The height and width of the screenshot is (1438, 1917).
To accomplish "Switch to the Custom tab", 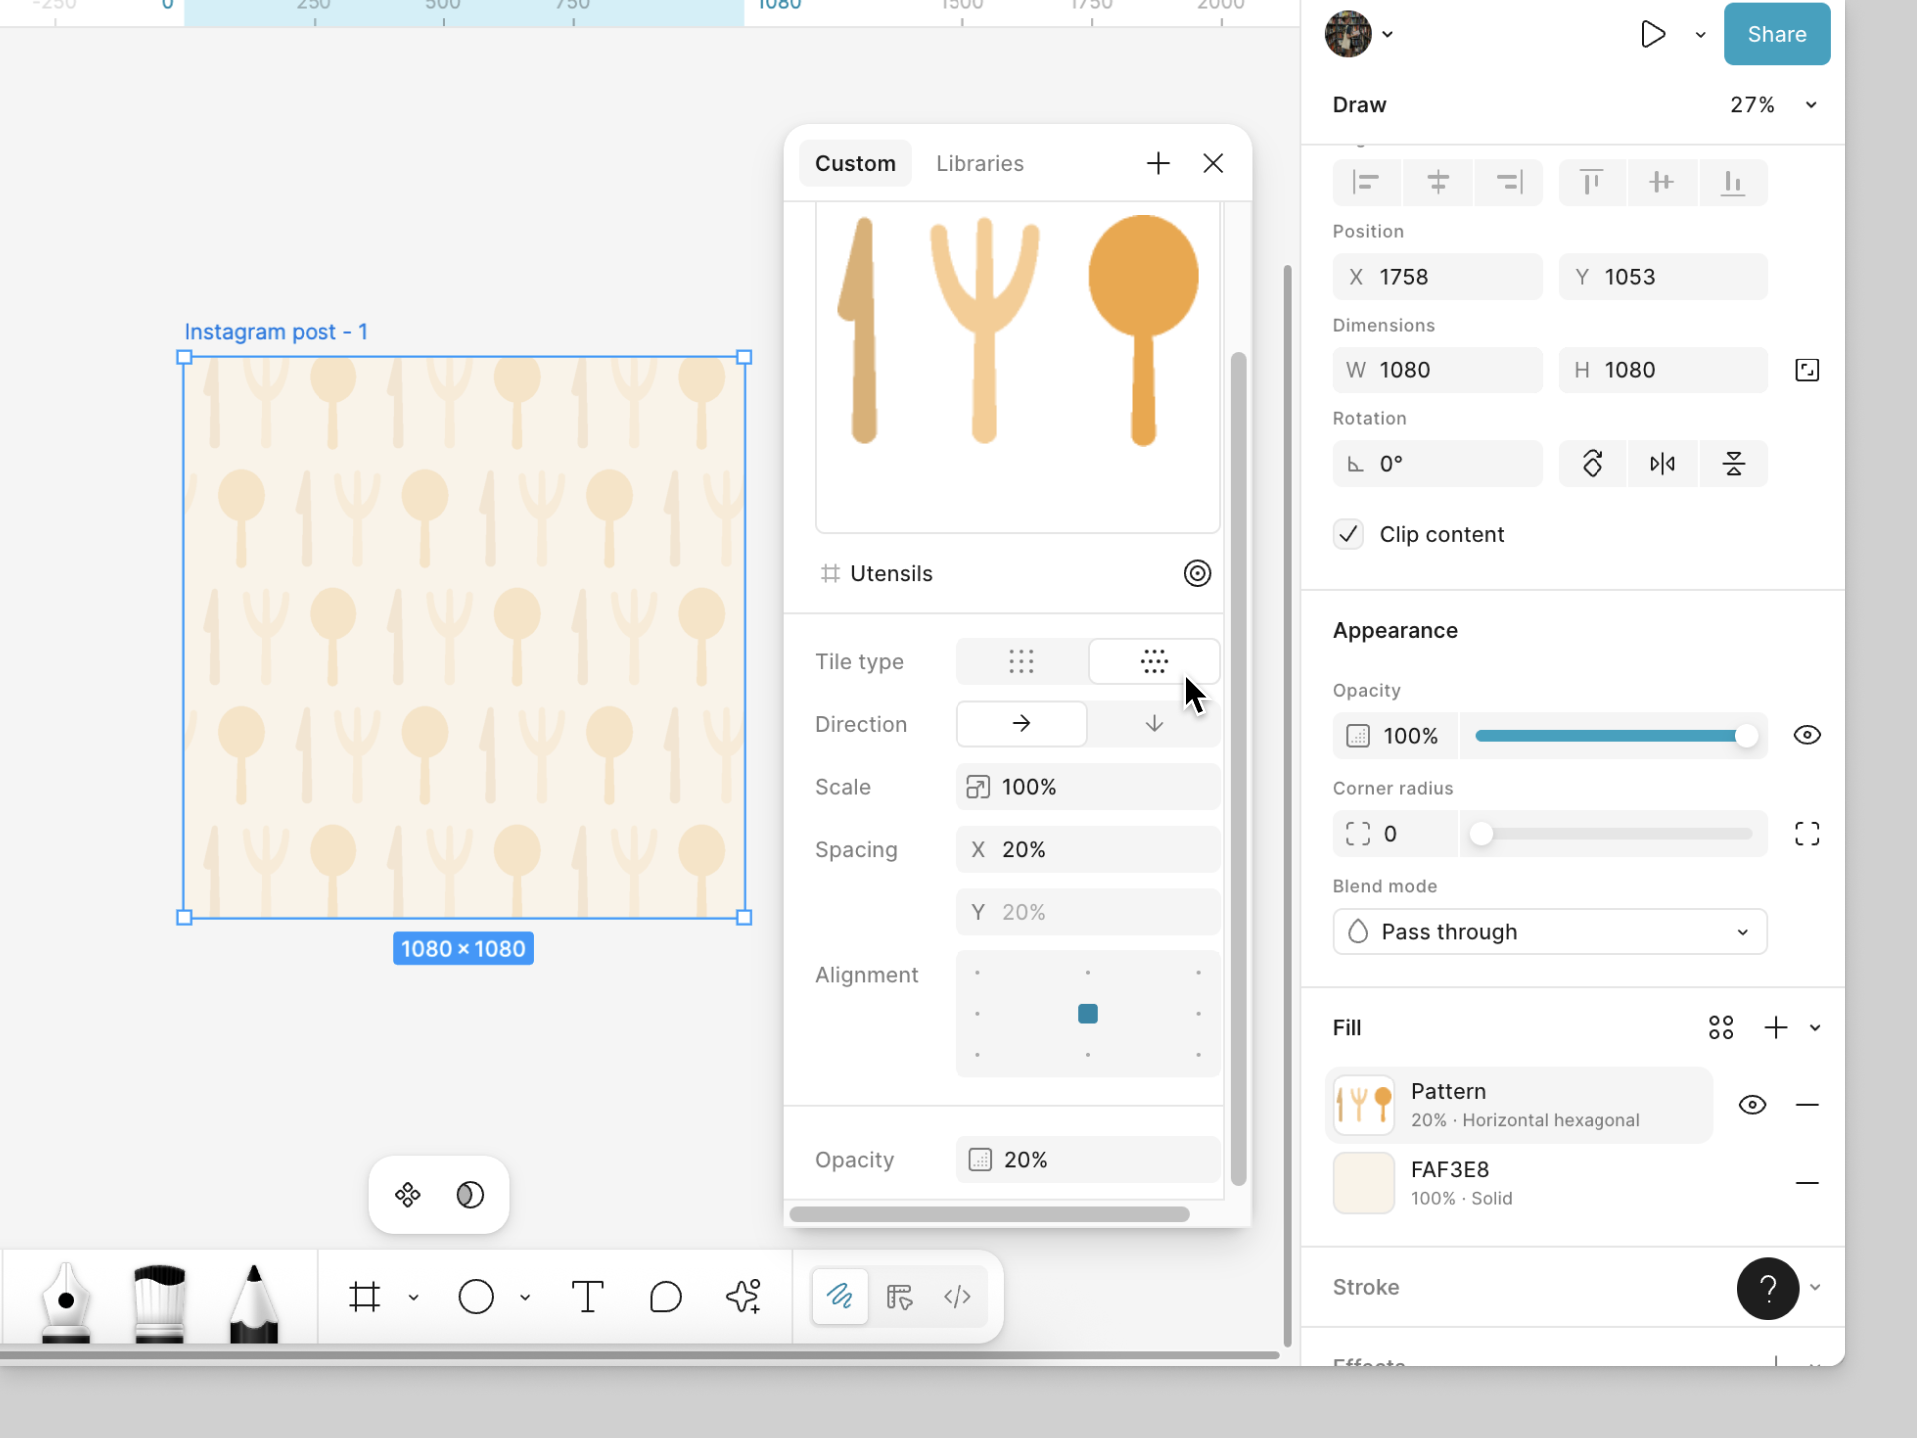I will [855, 163].
